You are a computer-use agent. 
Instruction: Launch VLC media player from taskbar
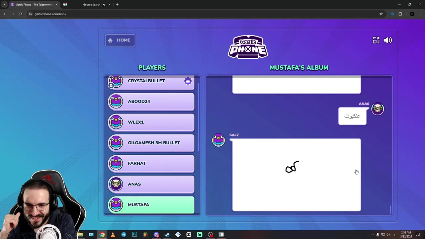113,235
